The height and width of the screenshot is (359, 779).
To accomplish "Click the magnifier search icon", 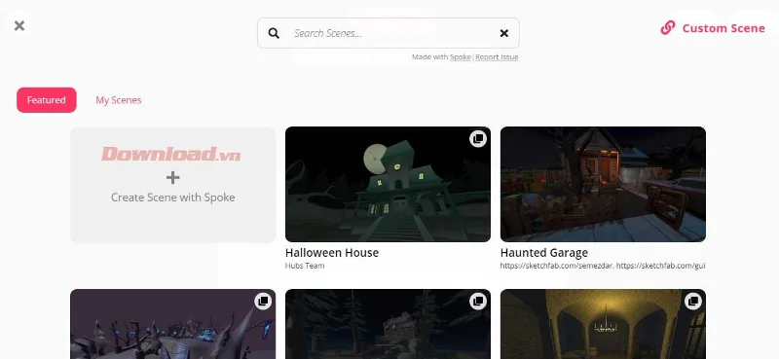I will click(274, 33).
